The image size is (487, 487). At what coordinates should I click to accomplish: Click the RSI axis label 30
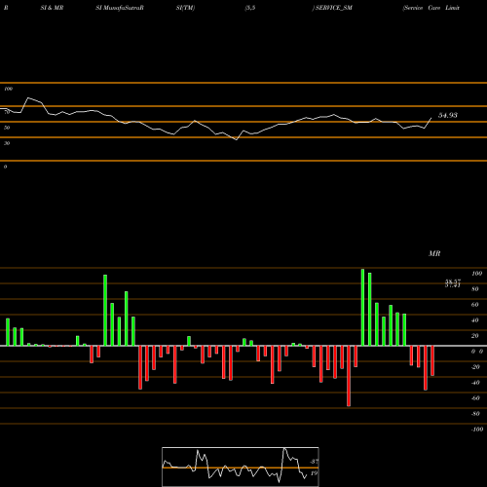point(7,143)
